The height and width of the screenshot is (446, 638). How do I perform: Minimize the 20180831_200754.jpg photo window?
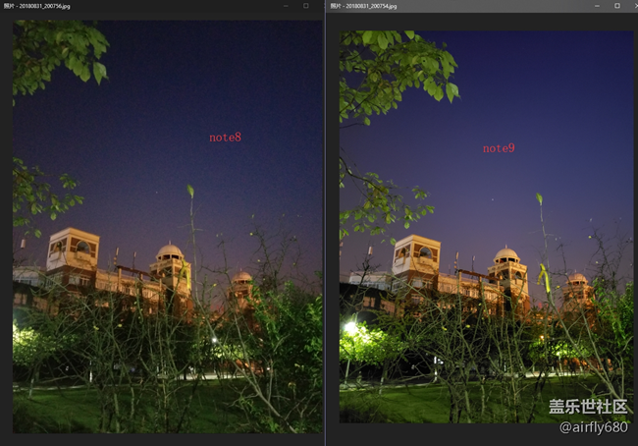596,6
